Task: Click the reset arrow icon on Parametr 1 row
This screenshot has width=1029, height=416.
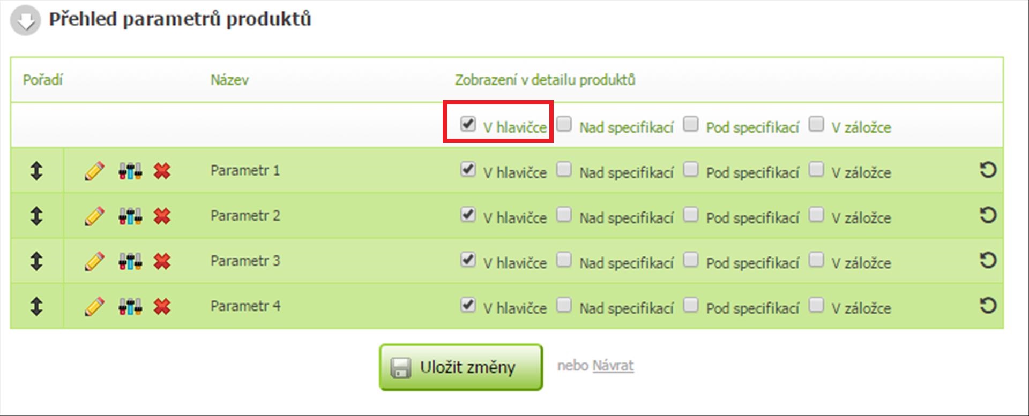Action: pos(988,170)
